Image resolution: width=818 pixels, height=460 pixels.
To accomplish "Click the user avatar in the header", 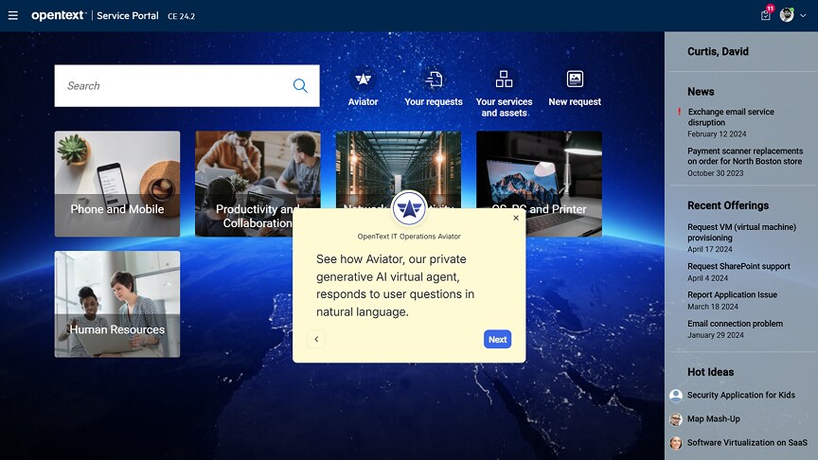I will pyautogui.click(x=787, y=14).
